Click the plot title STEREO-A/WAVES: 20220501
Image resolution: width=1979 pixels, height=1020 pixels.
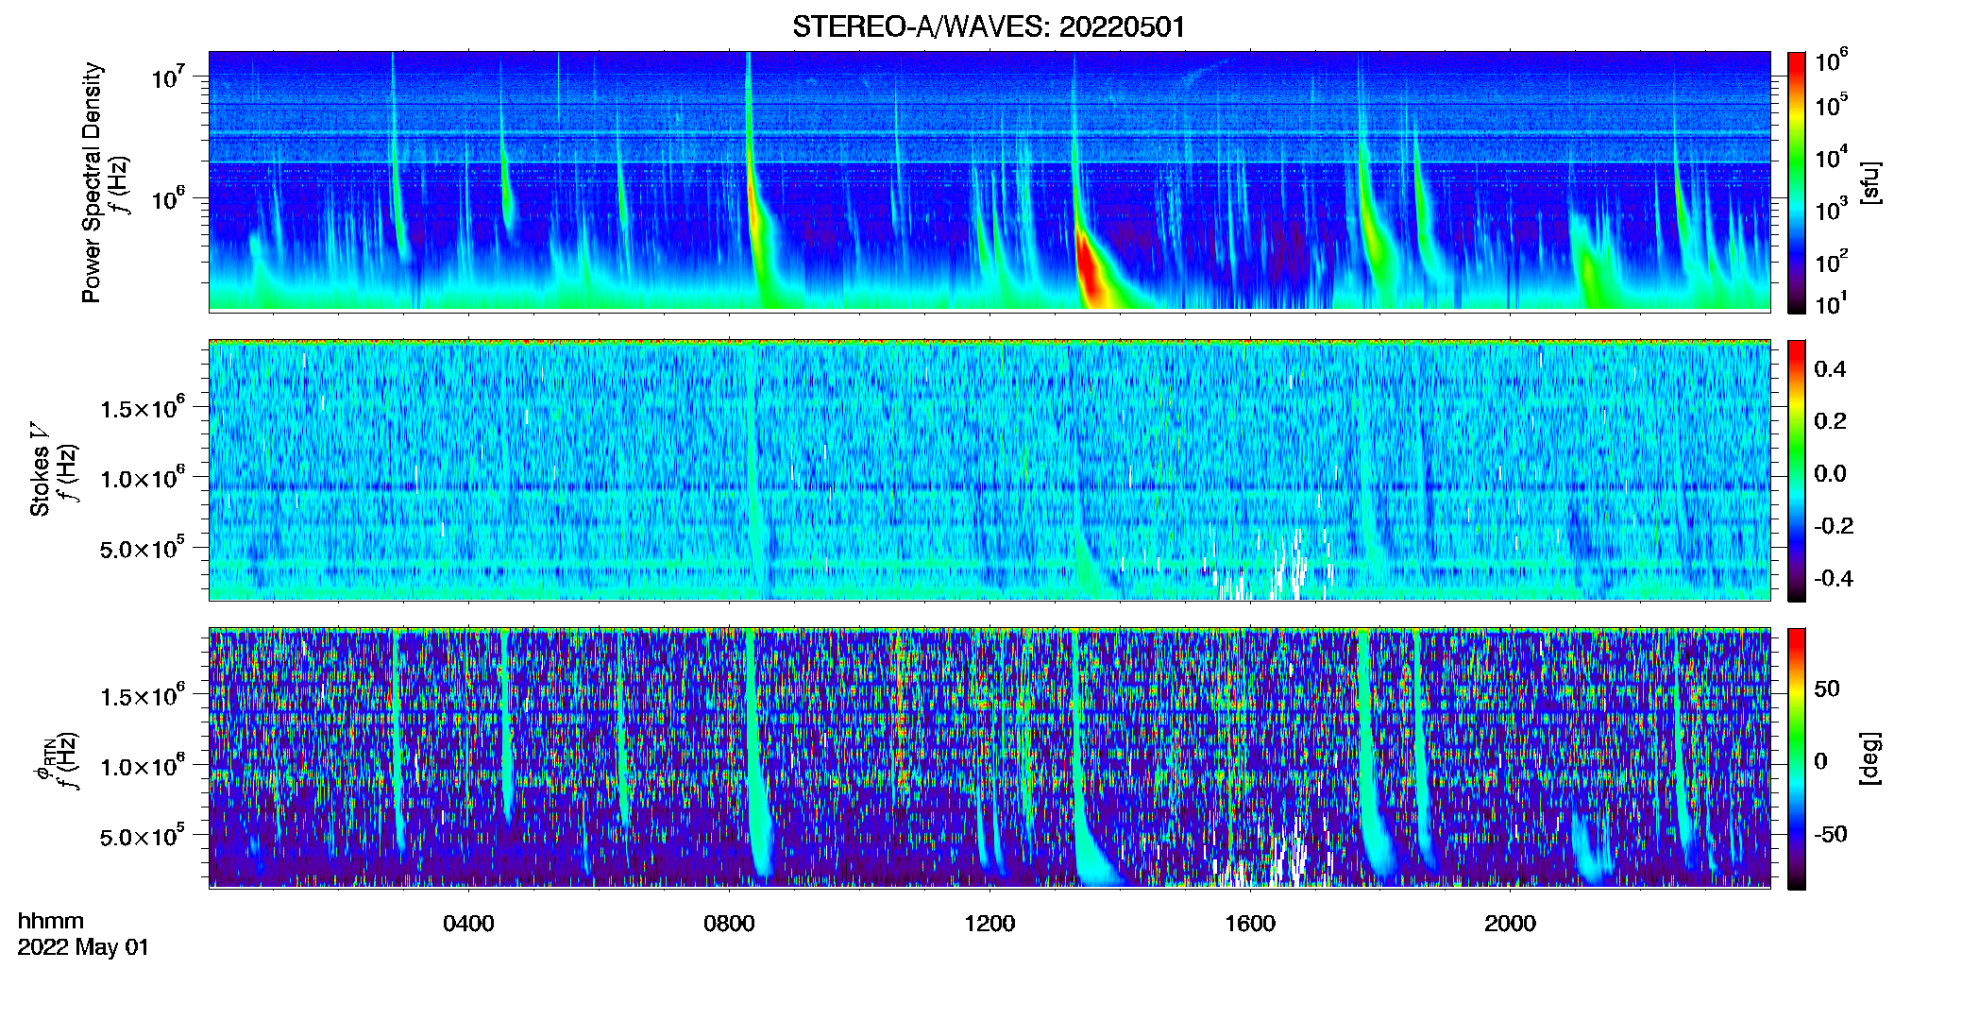click(989, 26)
